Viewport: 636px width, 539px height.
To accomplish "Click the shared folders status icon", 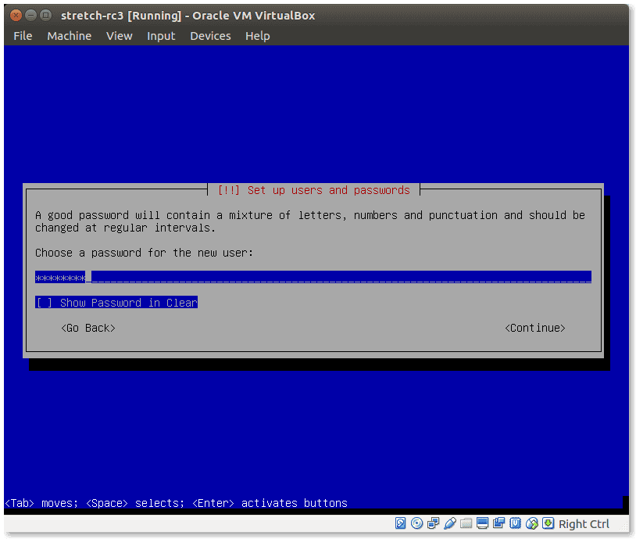I will tap(466, 523).
